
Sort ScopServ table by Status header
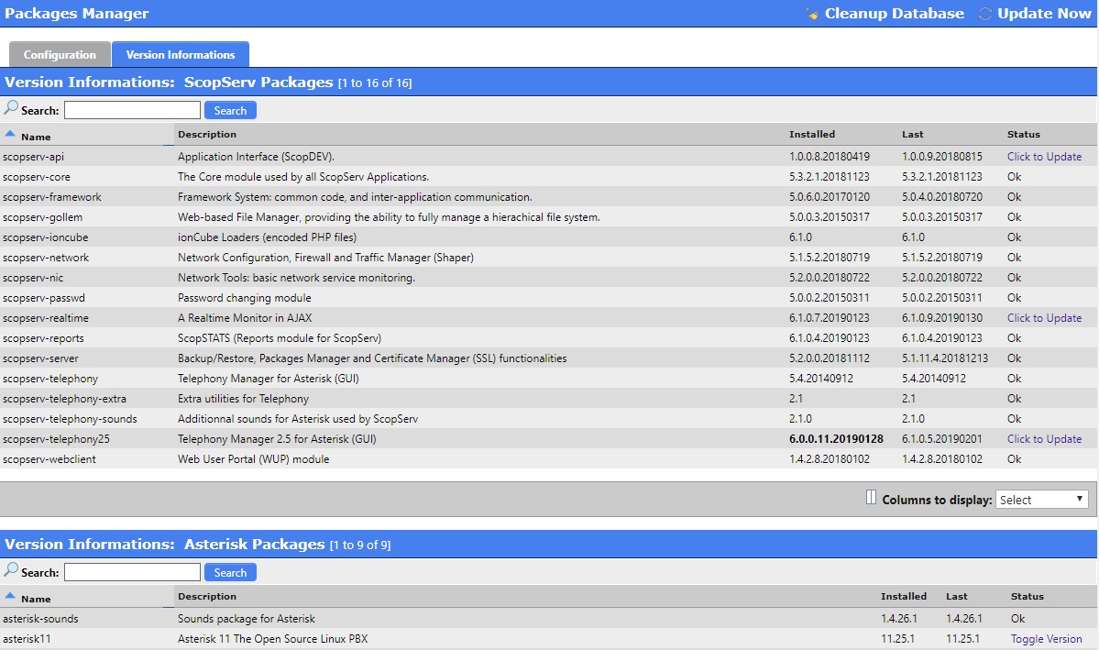click(x=1023, y=134)
